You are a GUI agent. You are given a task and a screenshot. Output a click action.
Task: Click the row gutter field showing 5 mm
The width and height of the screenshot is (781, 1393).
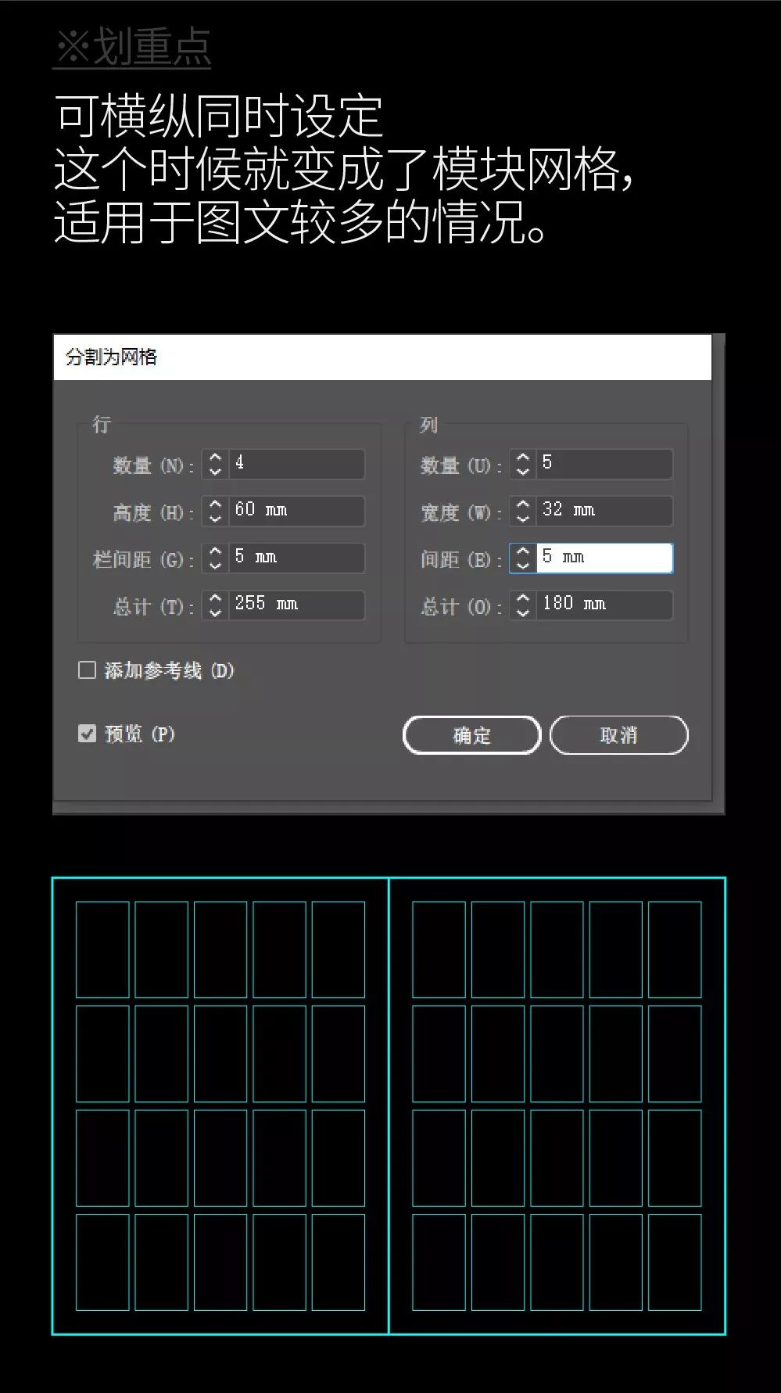pos(296,558)
